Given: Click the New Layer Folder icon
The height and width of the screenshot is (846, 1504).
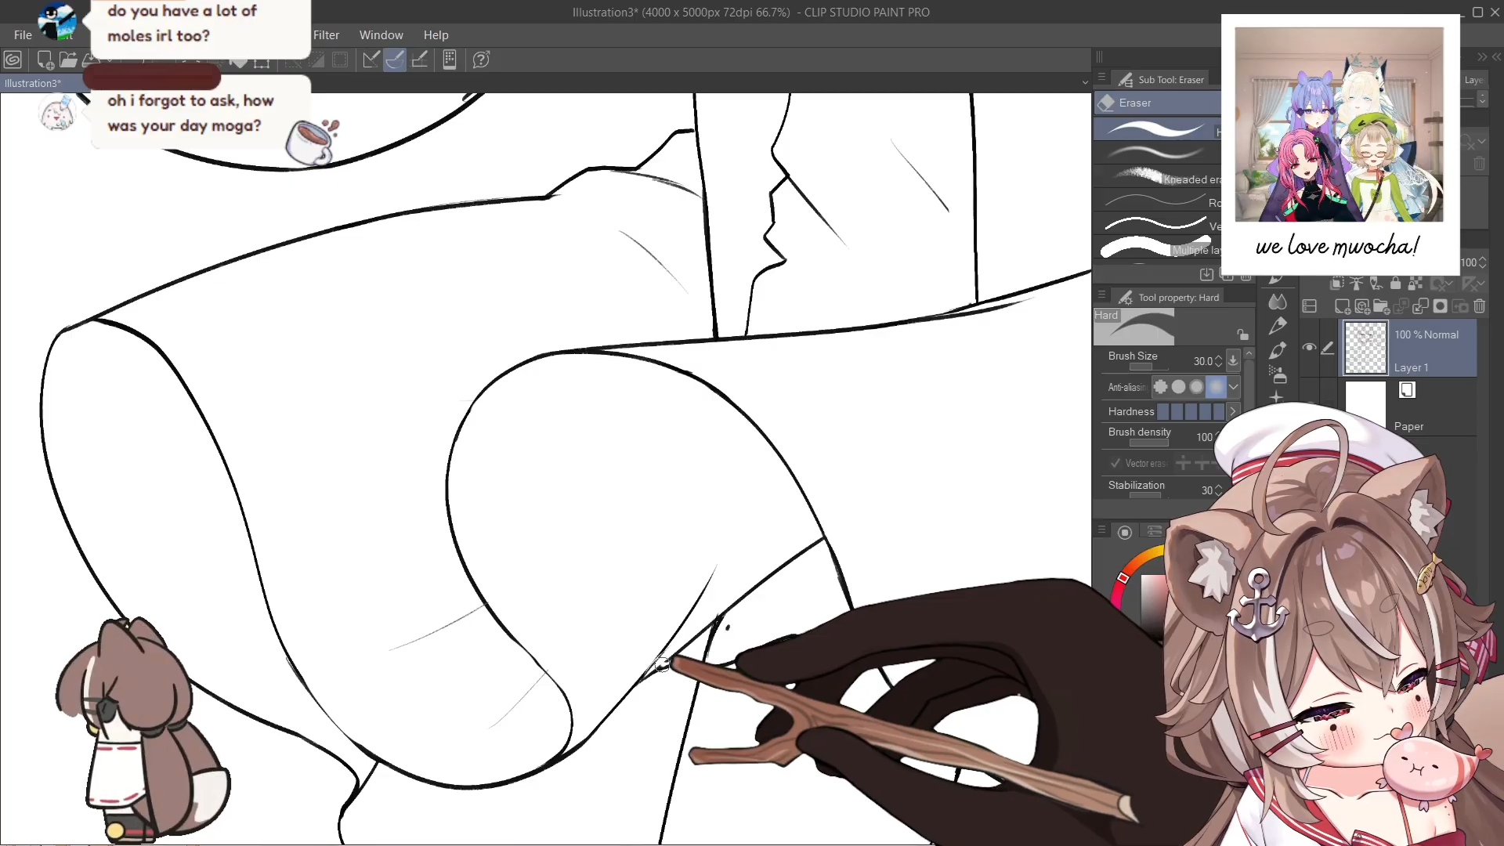Looking at the screenshot, I should coord(1381,306).
